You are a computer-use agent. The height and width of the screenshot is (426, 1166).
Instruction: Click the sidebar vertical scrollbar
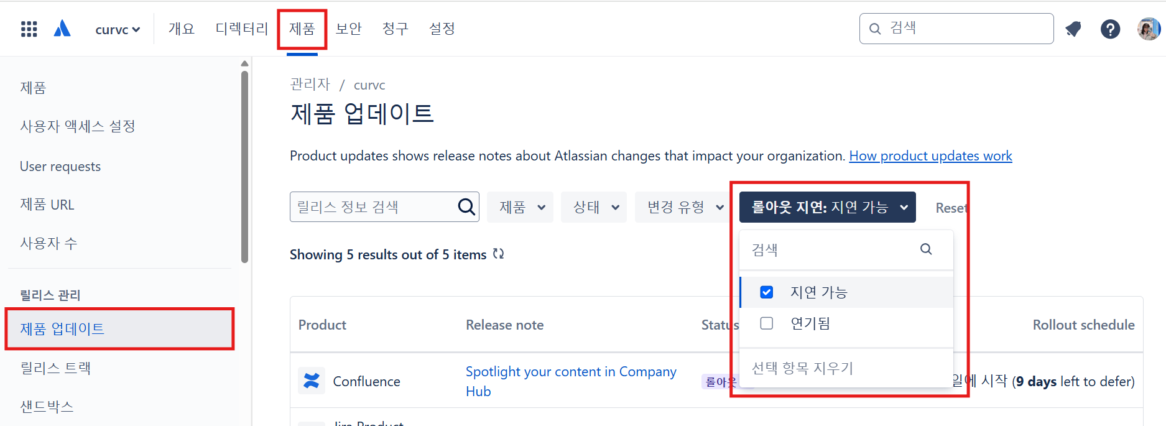point(244,167)
